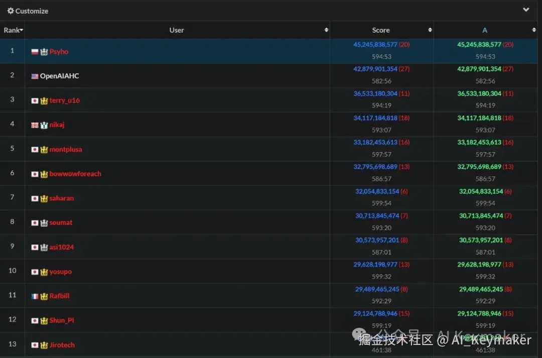Select the asi1024 username
Image resolution: width=542 pixels, height=358 pixels.
tap(61, 247)
